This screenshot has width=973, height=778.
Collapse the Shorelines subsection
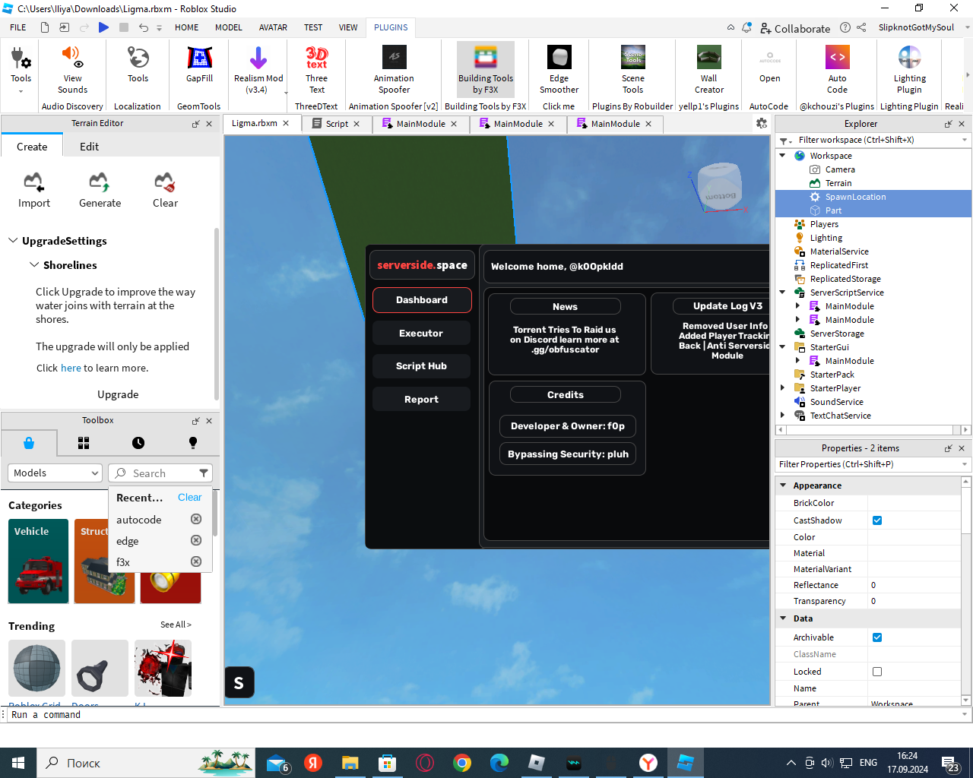[x=34, y=265]
